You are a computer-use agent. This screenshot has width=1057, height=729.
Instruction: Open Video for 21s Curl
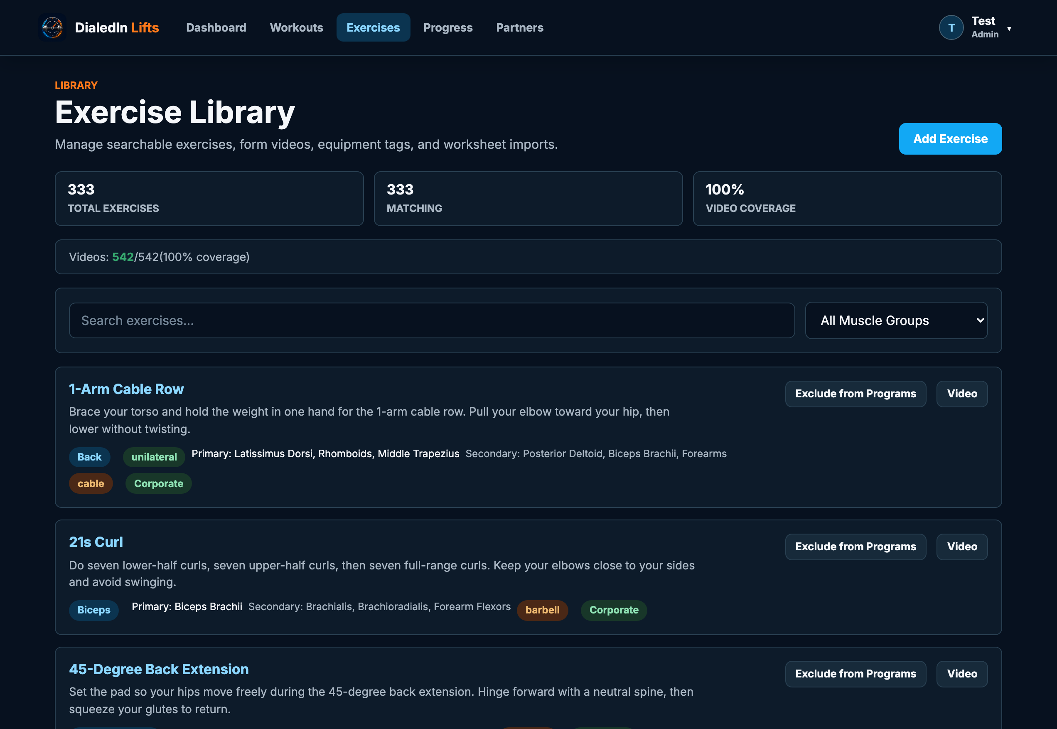click(961, 547)
